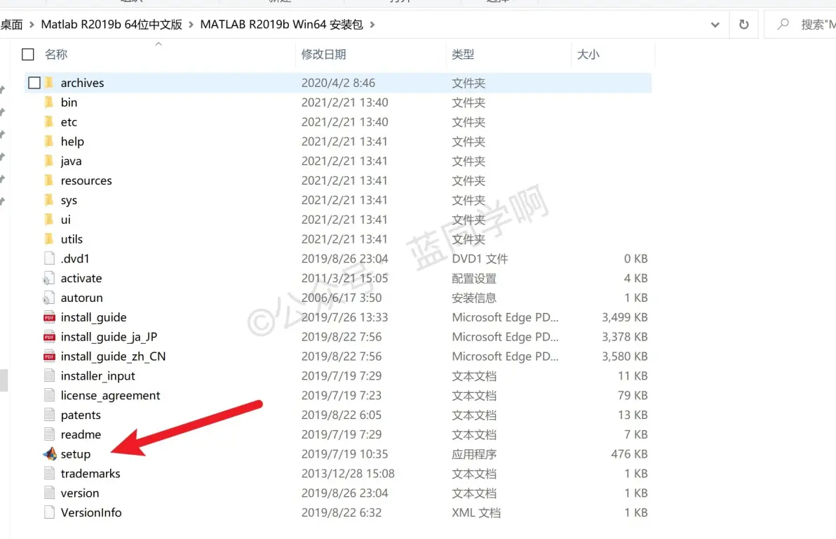This screenshot has width=836, height=539.
Task: Click the MATLAB setup application icon
Action: coord(50,454)
